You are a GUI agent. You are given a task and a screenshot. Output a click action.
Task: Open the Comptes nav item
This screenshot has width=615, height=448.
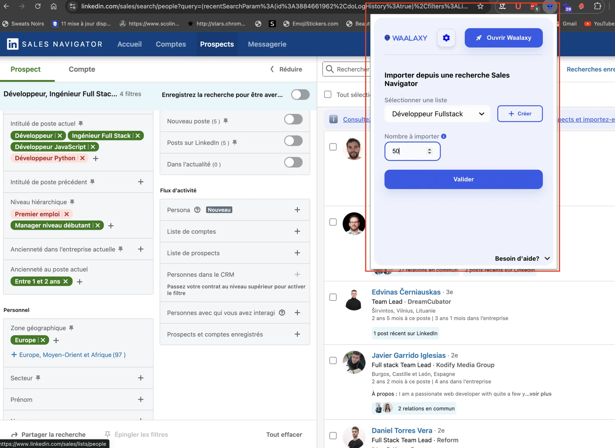171,44
